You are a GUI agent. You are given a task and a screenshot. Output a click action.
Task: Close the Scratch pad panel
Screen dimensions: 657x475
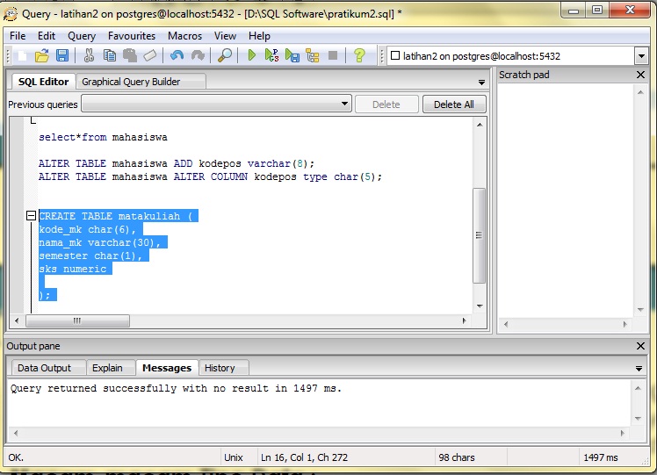(x=640, y=75)
